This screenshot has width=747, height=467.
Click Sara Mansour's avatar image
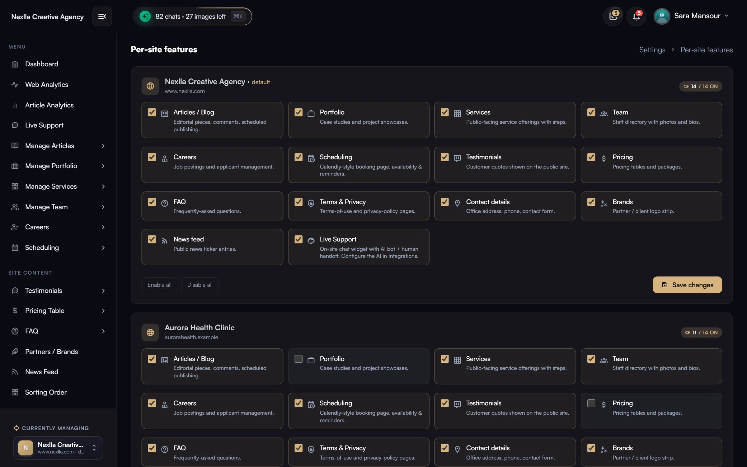662,16
